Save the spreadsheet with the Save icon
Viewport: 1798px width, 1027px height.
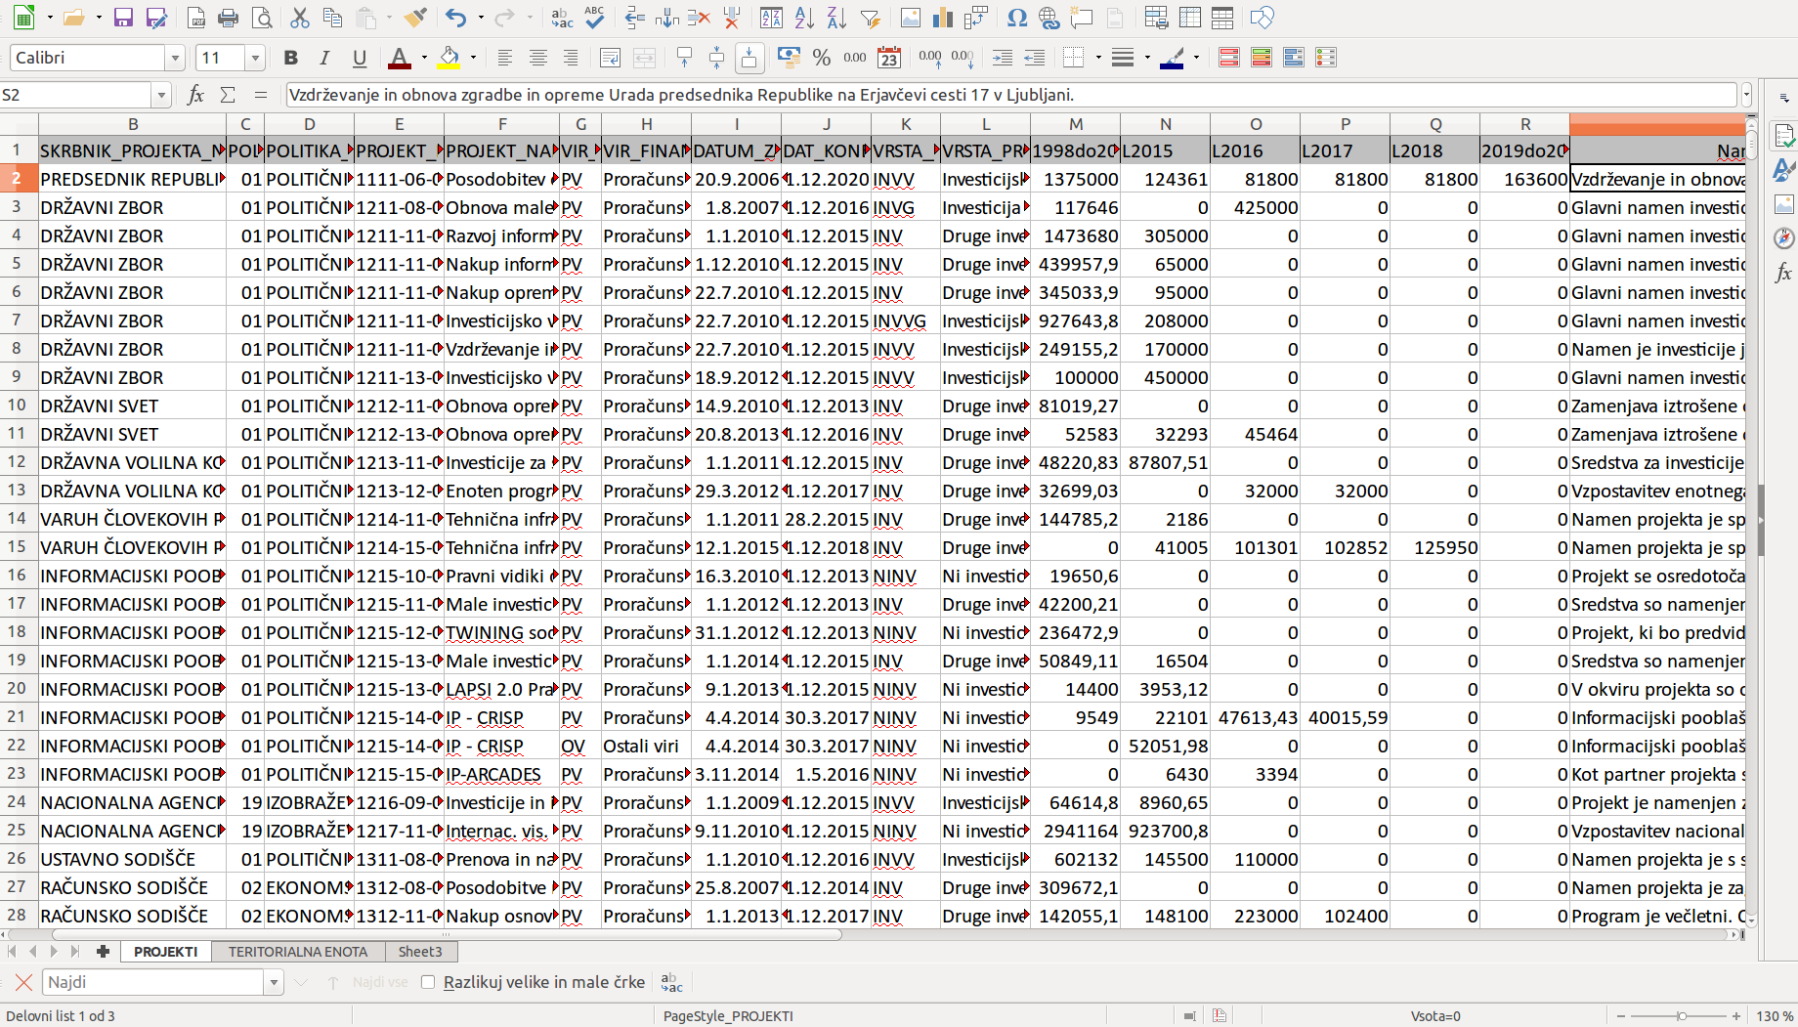tap(123, 18)
